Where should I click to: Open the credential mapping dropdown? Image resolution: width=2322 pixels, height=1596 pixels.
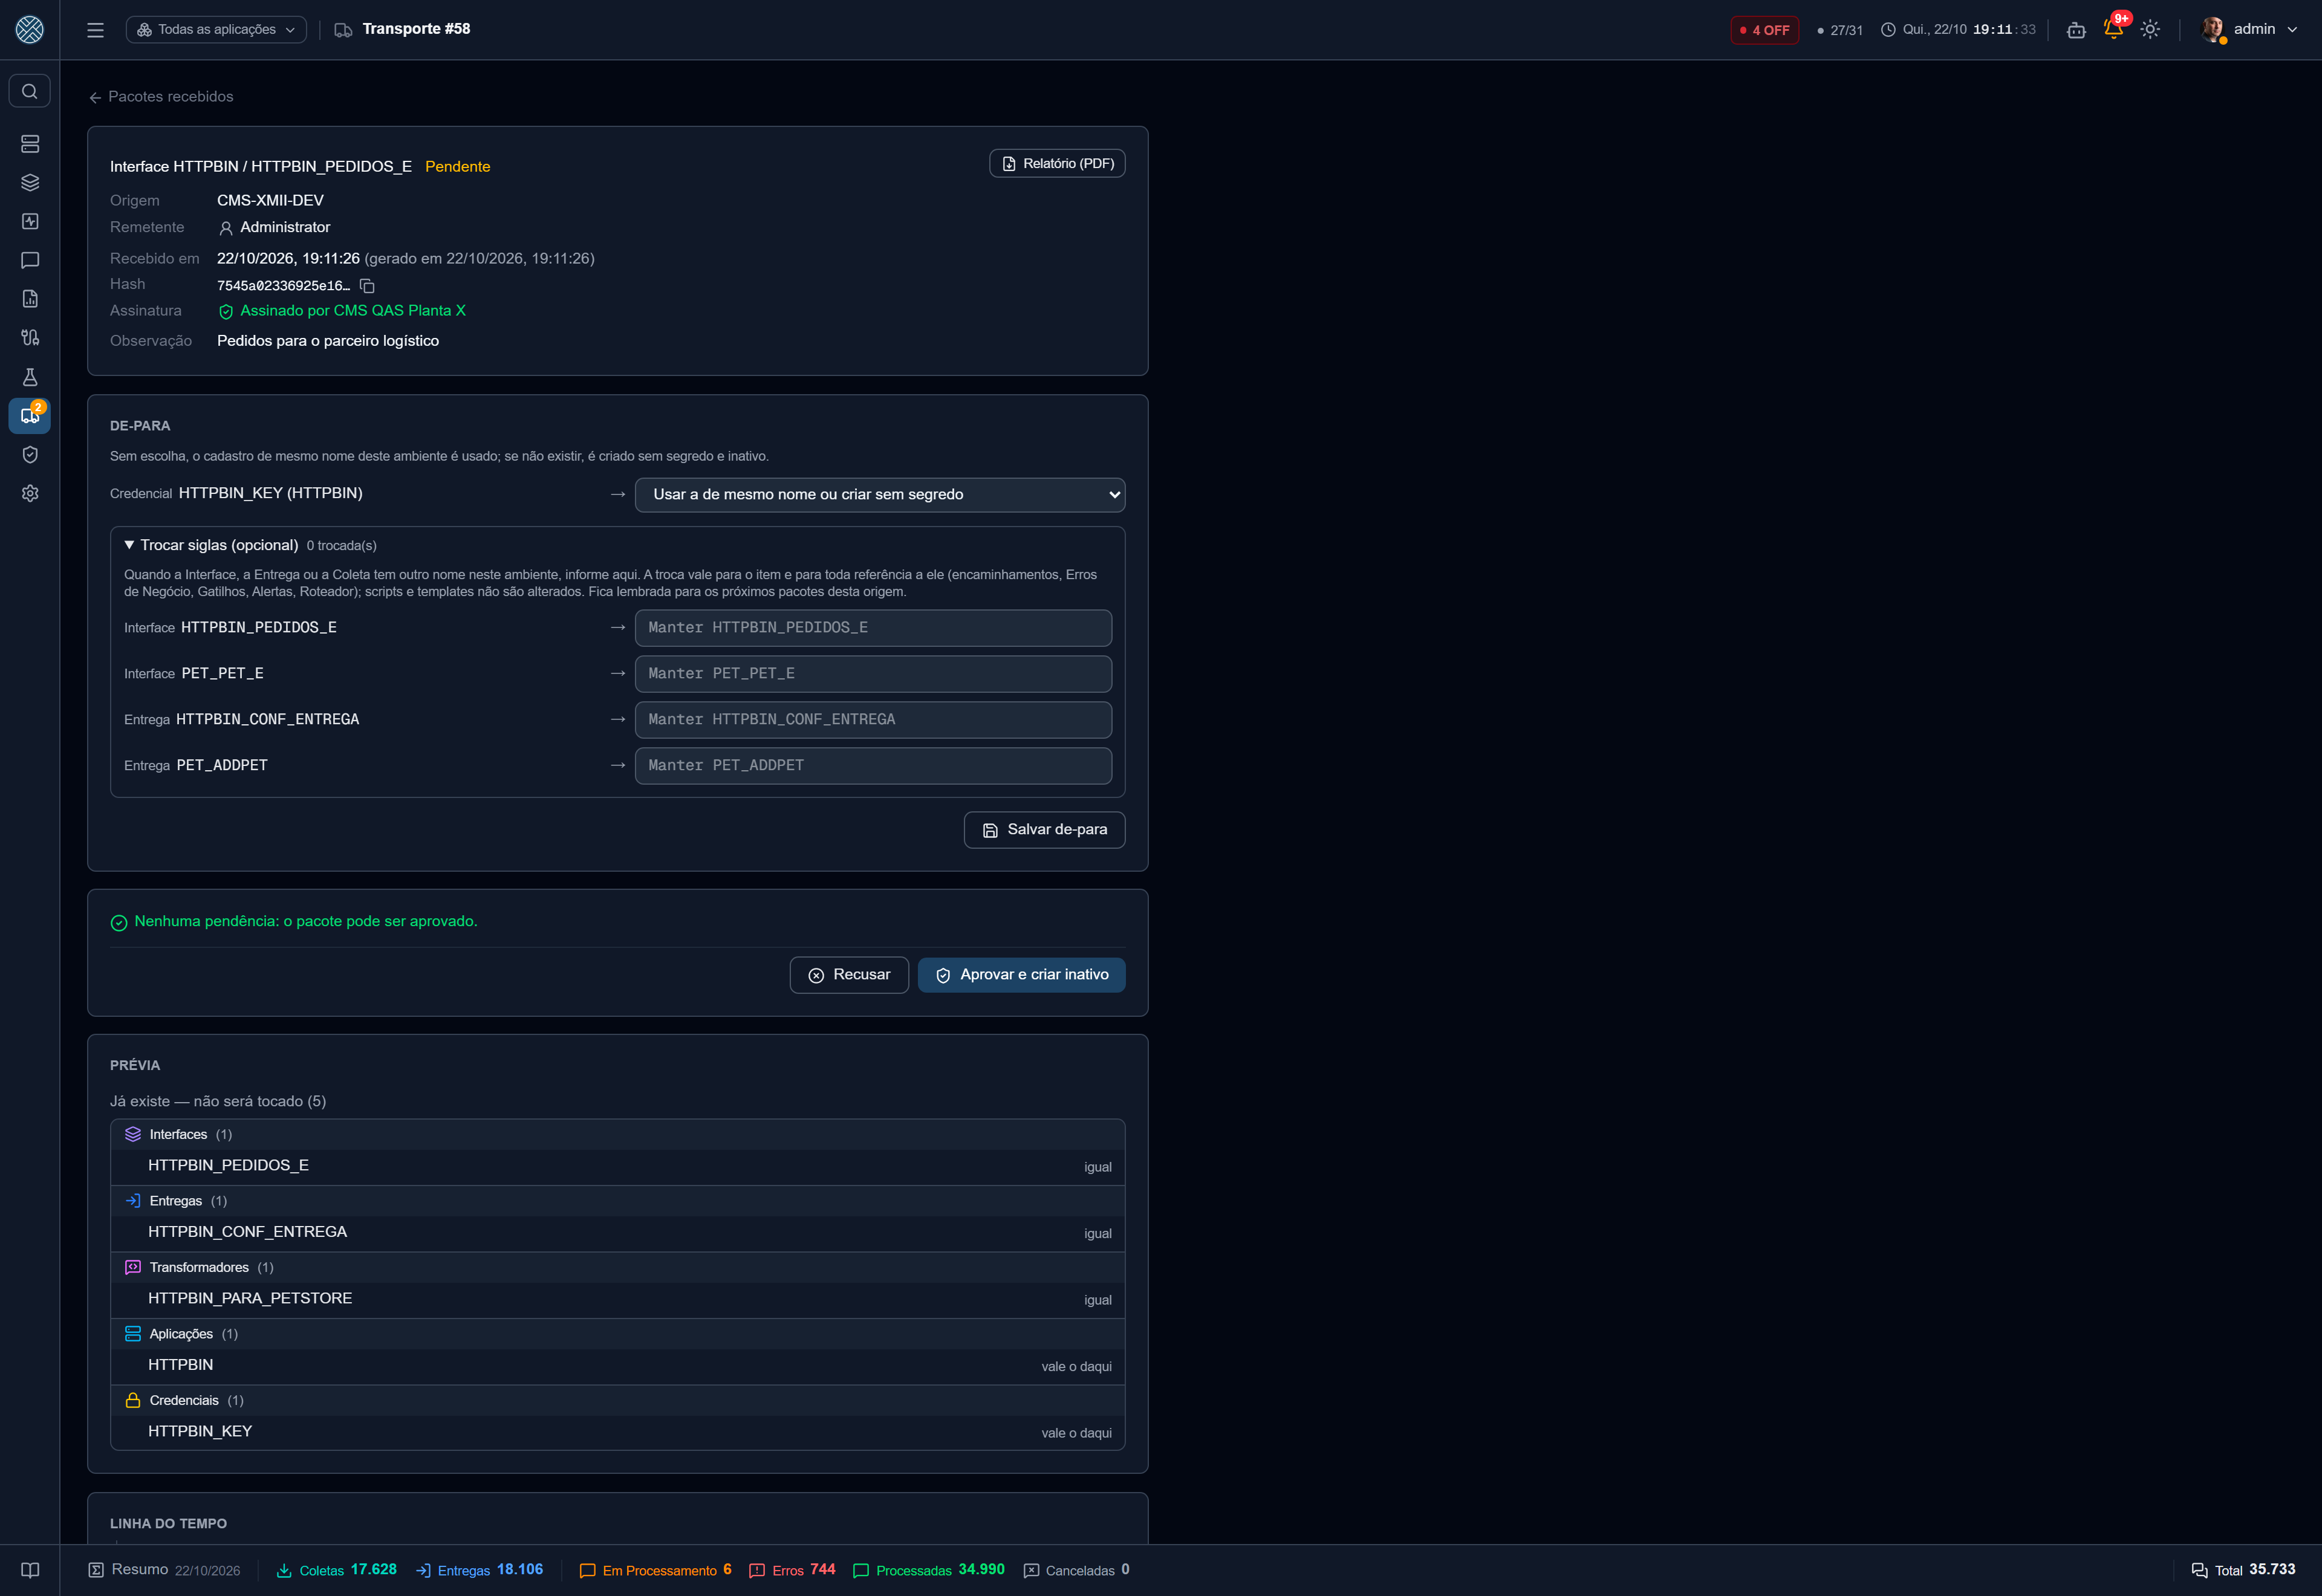pyautogui.click(x=880, y=495)
